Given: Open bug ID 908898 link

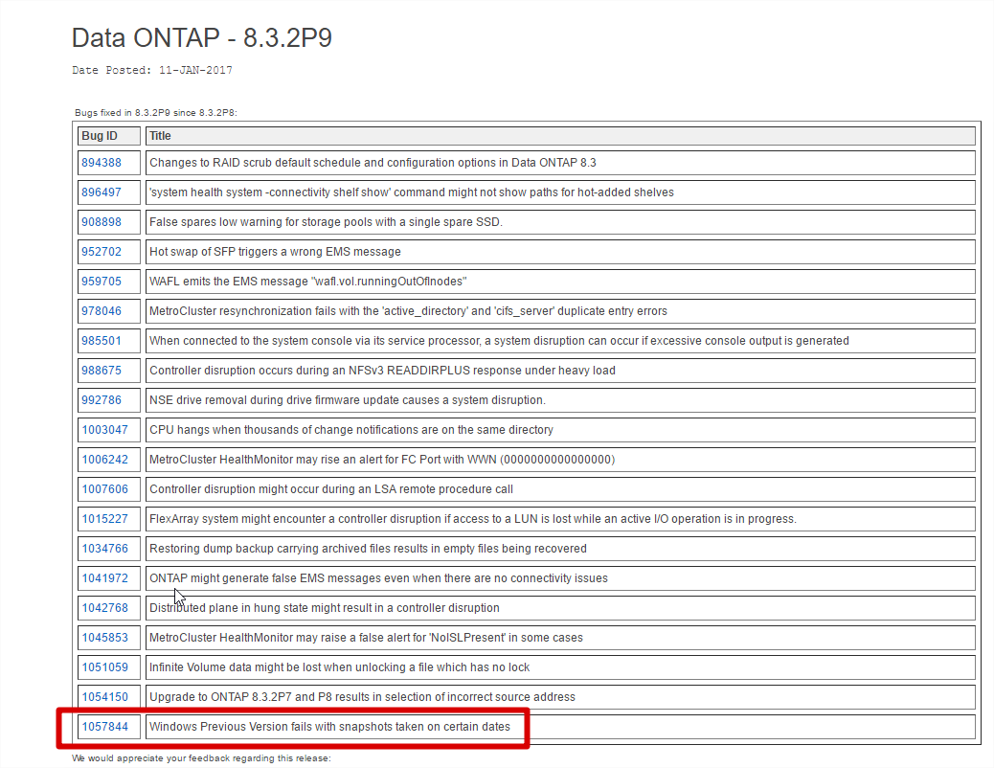Looking at the screenshot, I should click(x=102, y=222).
